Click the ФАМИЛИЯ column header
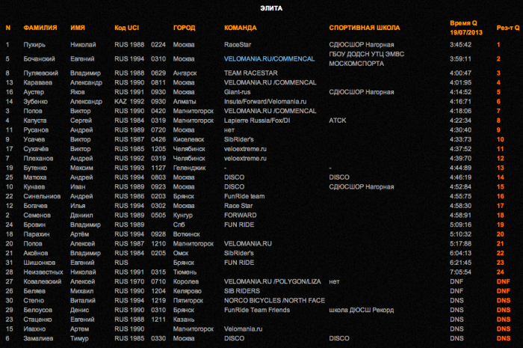This screenshot has width=523, height=348. 40,28
